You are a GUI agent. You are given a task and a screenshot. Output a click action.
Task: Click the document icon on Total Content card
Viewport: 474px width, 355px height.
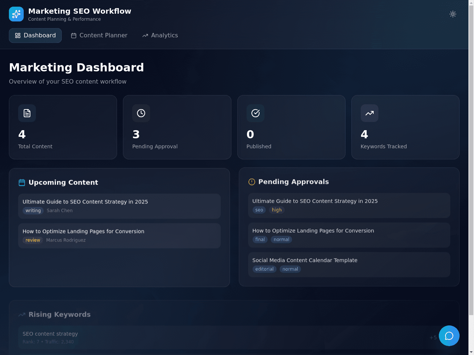point(27,113)
